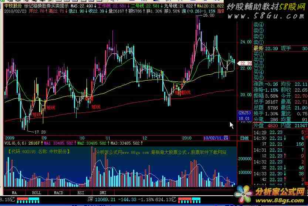308x206 pixels.
Task: Click the 2010 year label on time axis
Action: (x=187, y=138)
